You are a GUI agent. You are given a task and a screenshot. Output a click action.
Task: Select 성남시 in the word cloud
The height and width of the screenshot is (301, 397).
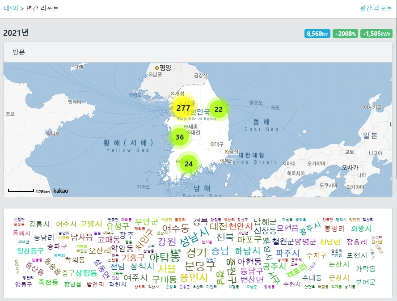click(195, 237)
